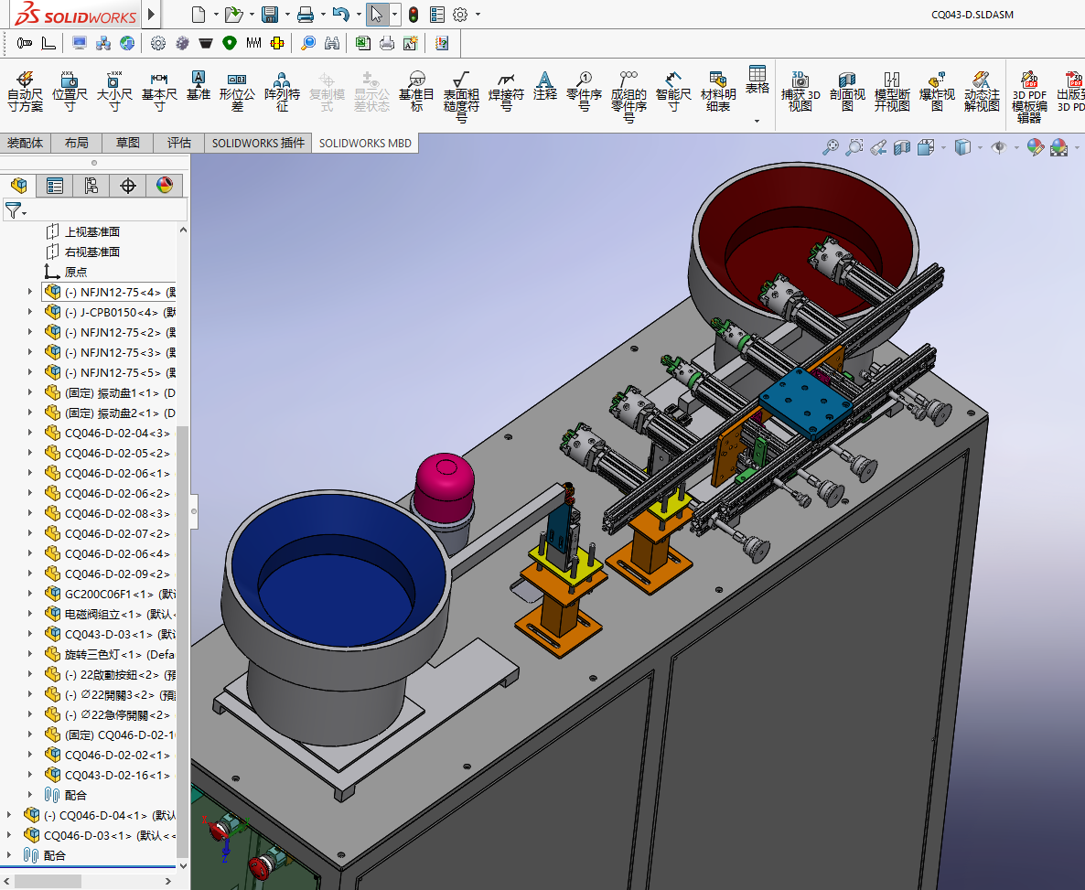Open the PropertyManager tab icon
The height and width of the screenshot is (890, 1085).
coord(55,186)
